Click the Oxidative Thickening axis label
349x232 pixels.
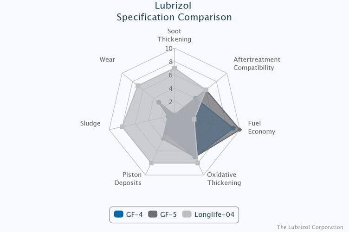(224, 179)
